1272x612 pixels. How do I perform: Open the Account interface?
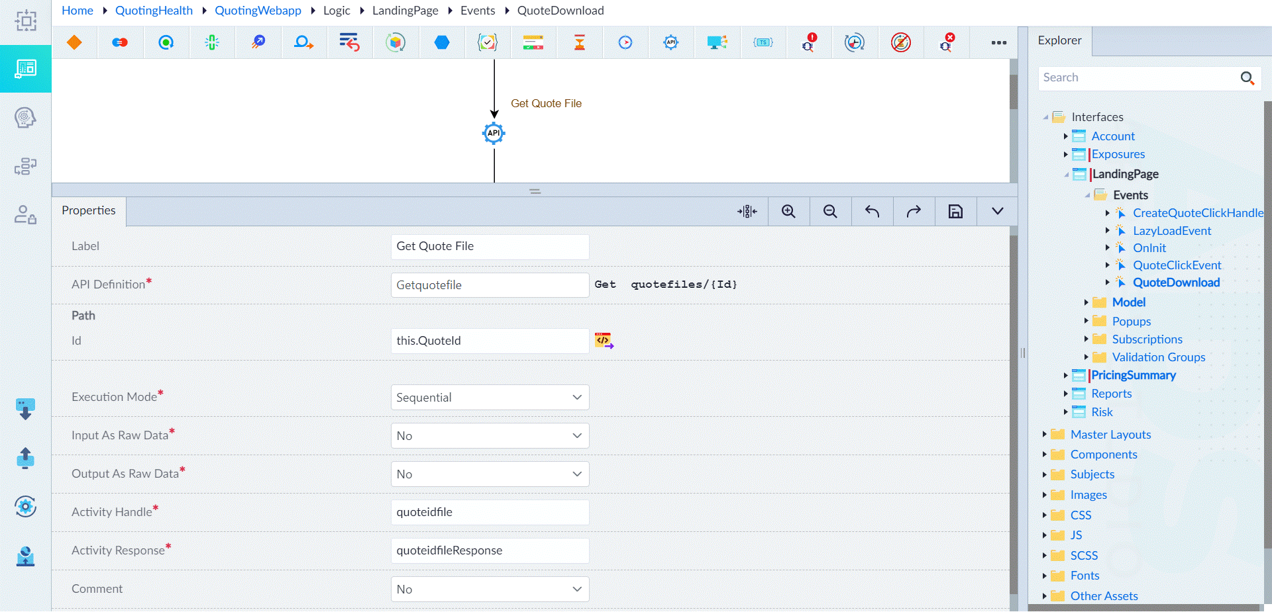pyautogui.click(x=1113, y=136)
